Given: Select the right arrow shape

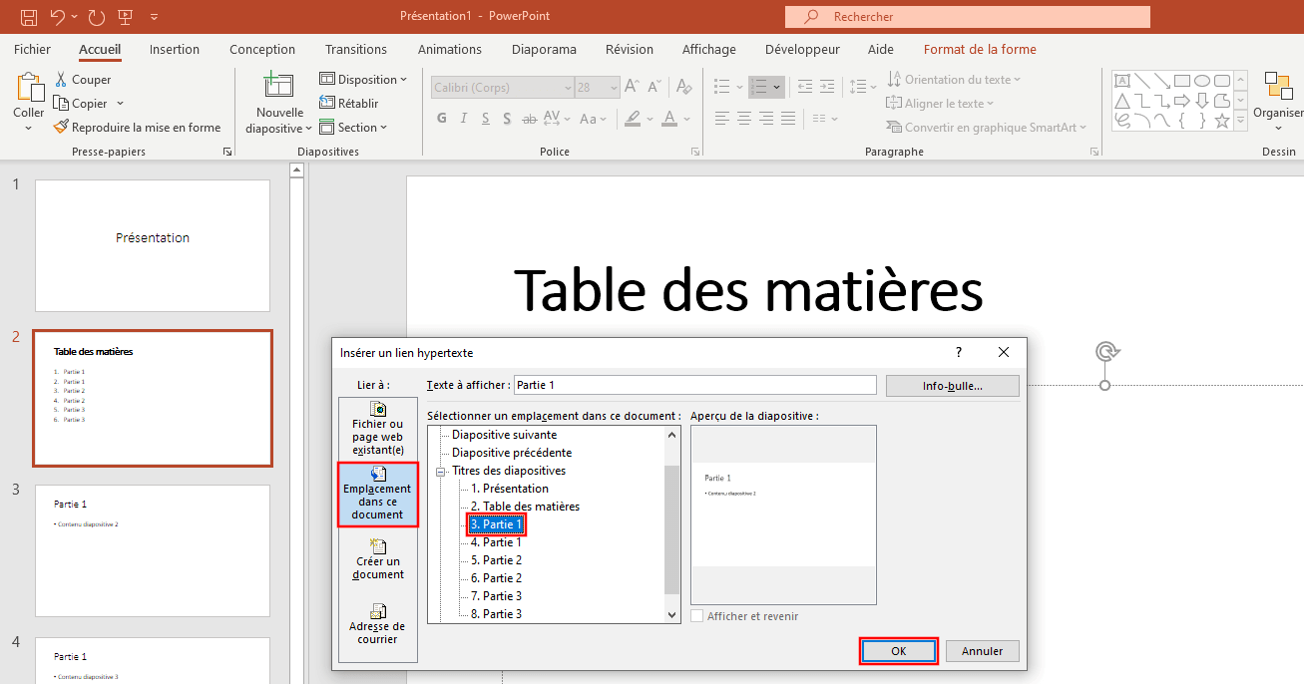Looking at the screenshot, I should (1182, 101).
